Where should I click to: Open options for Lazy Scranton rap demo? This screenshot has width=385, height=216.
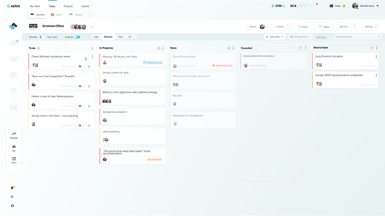coord(376,57)
